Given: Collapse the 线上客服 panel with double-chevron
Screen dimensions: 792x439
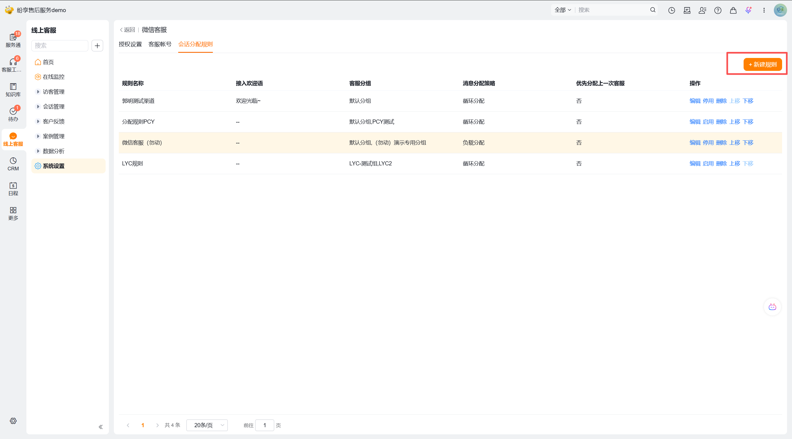Looking at the screenshot, I should pos(101,427).
